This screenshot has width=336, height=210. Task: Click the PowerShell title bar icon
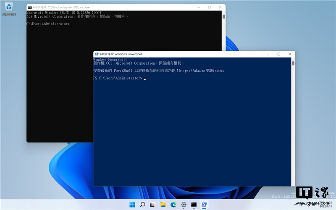pyautogui.click(x=97, y=54)
